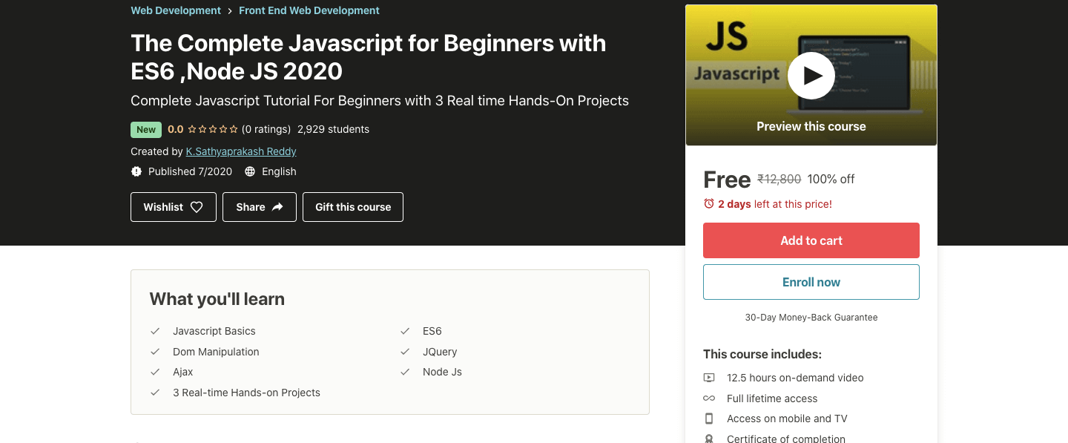This screenshot has width=1068, height=443.
Task: Click the Enroll now button
Action: [811, 282]
